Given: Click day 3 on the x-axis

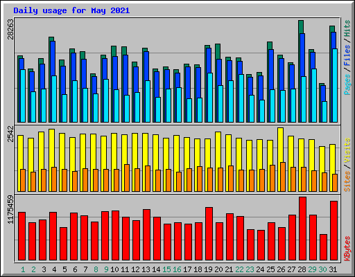Looking at the screenshot, I should [44, 269].
